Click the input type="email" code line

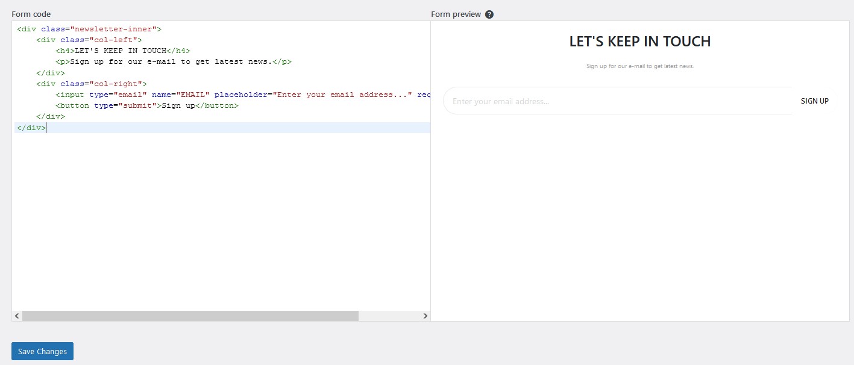coord(241,95)
